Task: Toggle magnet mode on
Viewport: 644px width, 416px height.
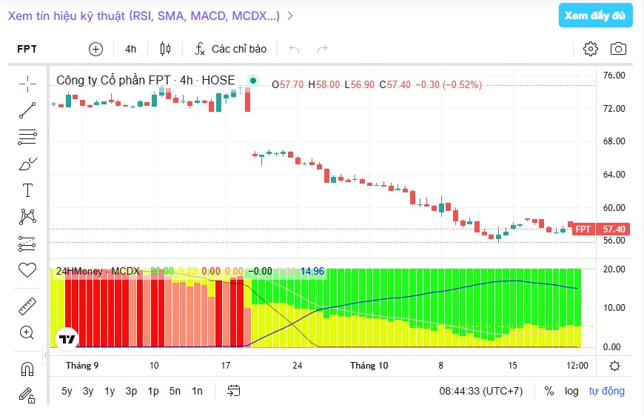Action: click(27, 369)
